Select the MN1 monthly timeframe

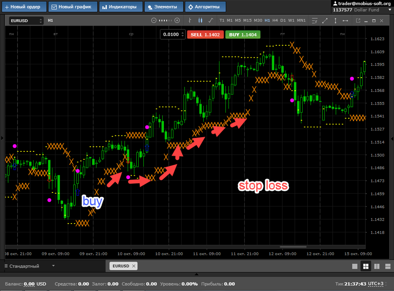click(x=301, y=21)
